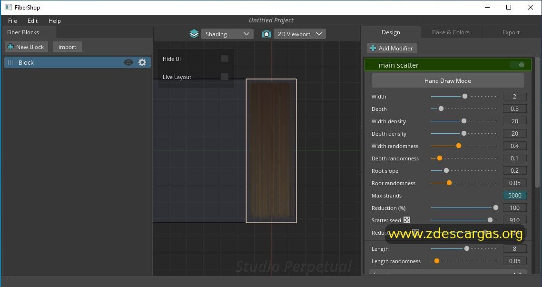Open the Edit menu
The height and width of the screenshot is (287, 542).
pyautogui.click(x=32, y=21)
